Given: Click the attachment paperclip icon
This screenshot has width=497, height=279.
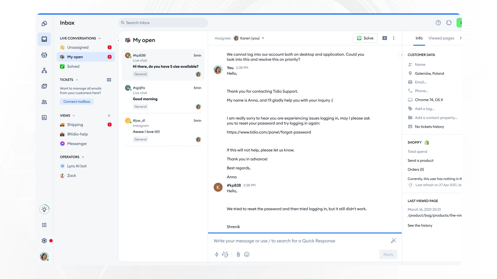Looking at the screenshot, I should pos(238,254).
